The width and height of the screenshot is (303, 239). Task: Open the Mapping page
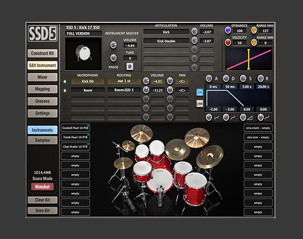click(42, 89)
